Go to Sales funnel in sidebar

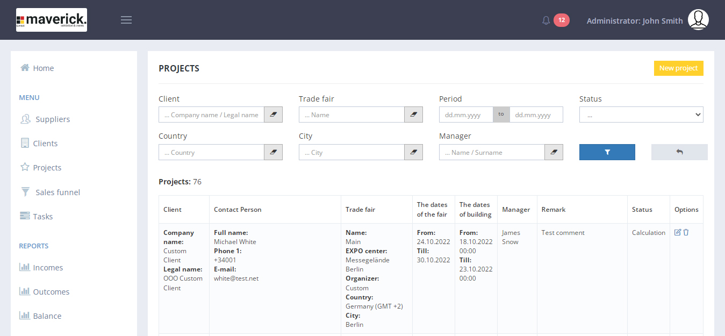click(58, 192)
